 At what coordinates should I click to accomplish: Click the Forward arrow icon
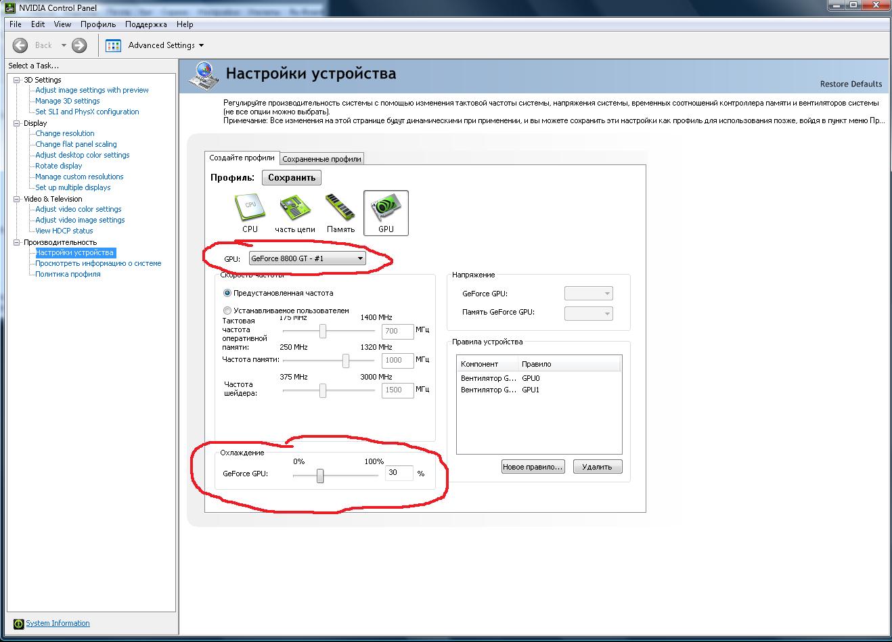pos(79,45)
